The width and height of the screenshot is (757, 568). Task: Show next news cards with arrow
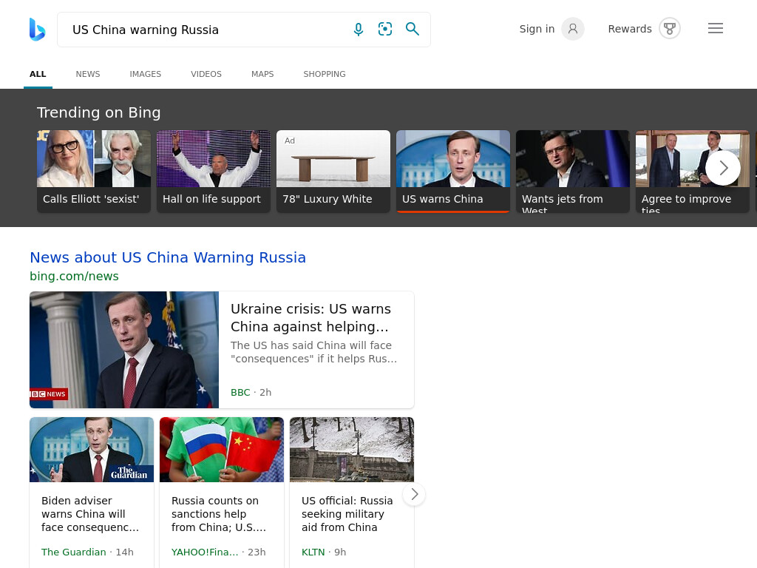[x=414, y=494]
